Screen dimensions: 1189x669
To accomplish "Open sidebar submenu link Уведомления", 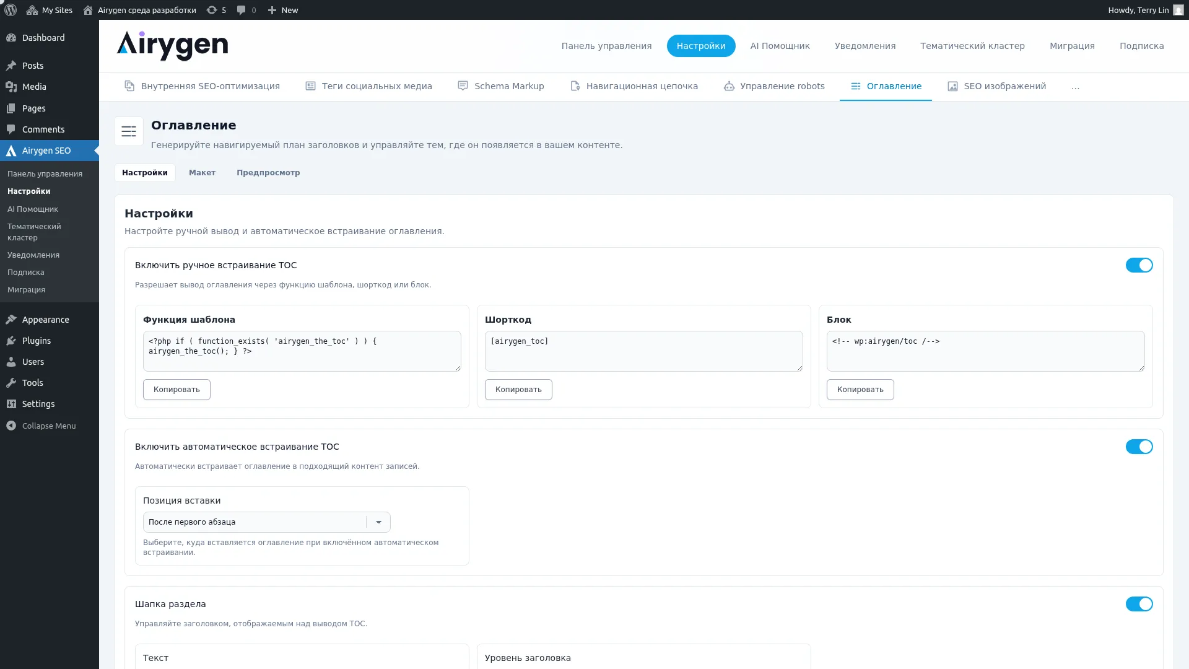I will pos(33,255).
